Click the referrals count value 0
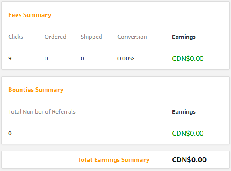Image resolution: width=231 pixels, height=171 pixels. (10, 134)
